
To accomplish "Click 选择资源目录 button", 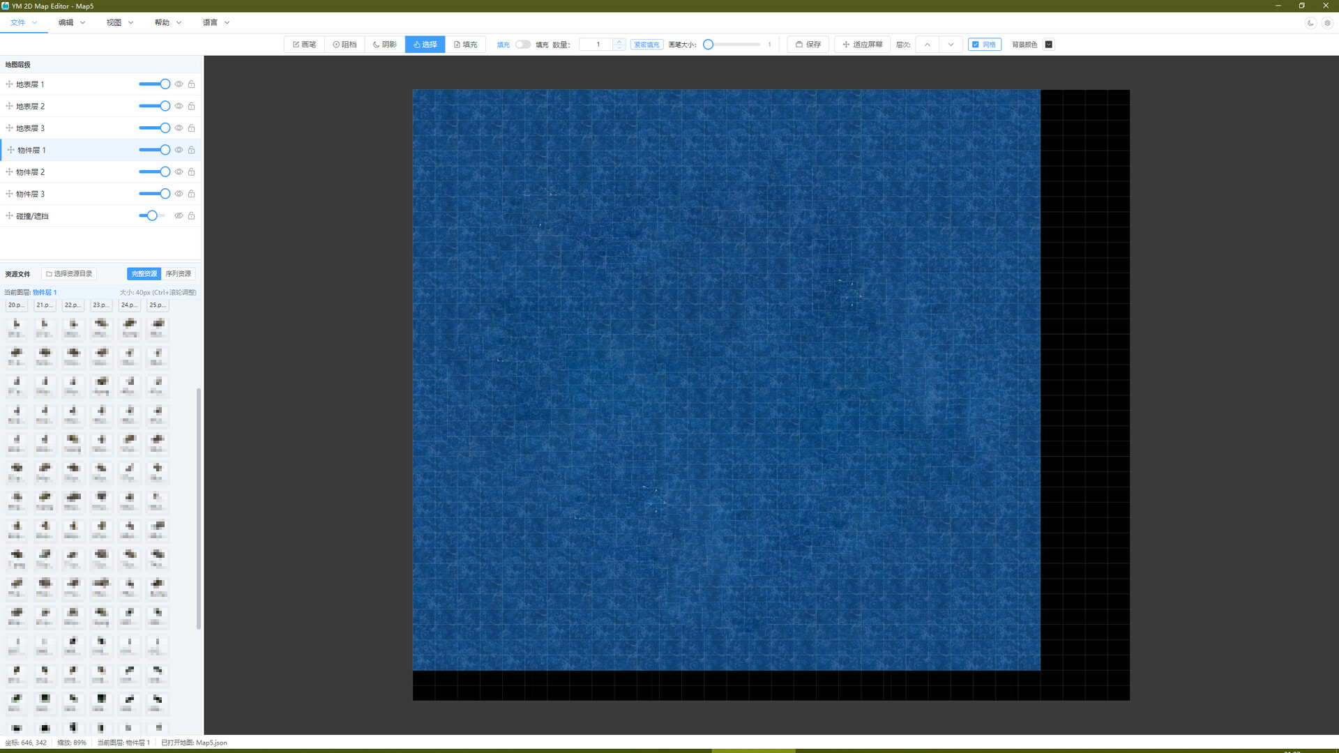I will [x=69, y=274].
